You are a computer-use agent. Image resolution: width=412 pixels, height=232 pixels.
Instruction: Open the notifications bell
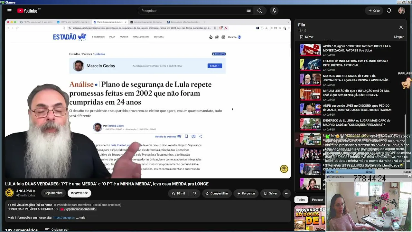click(x=389, y=11)
